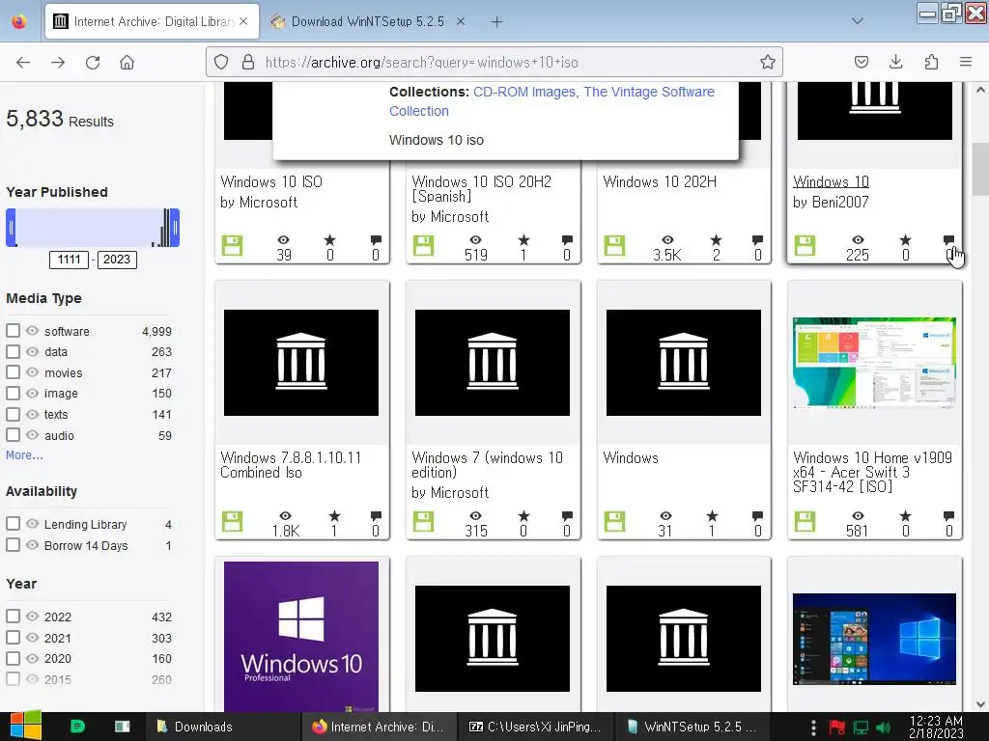The height and width of the screenshot is (741, 989).
Task: Go back to the previous page
Action: pos(23,63)
